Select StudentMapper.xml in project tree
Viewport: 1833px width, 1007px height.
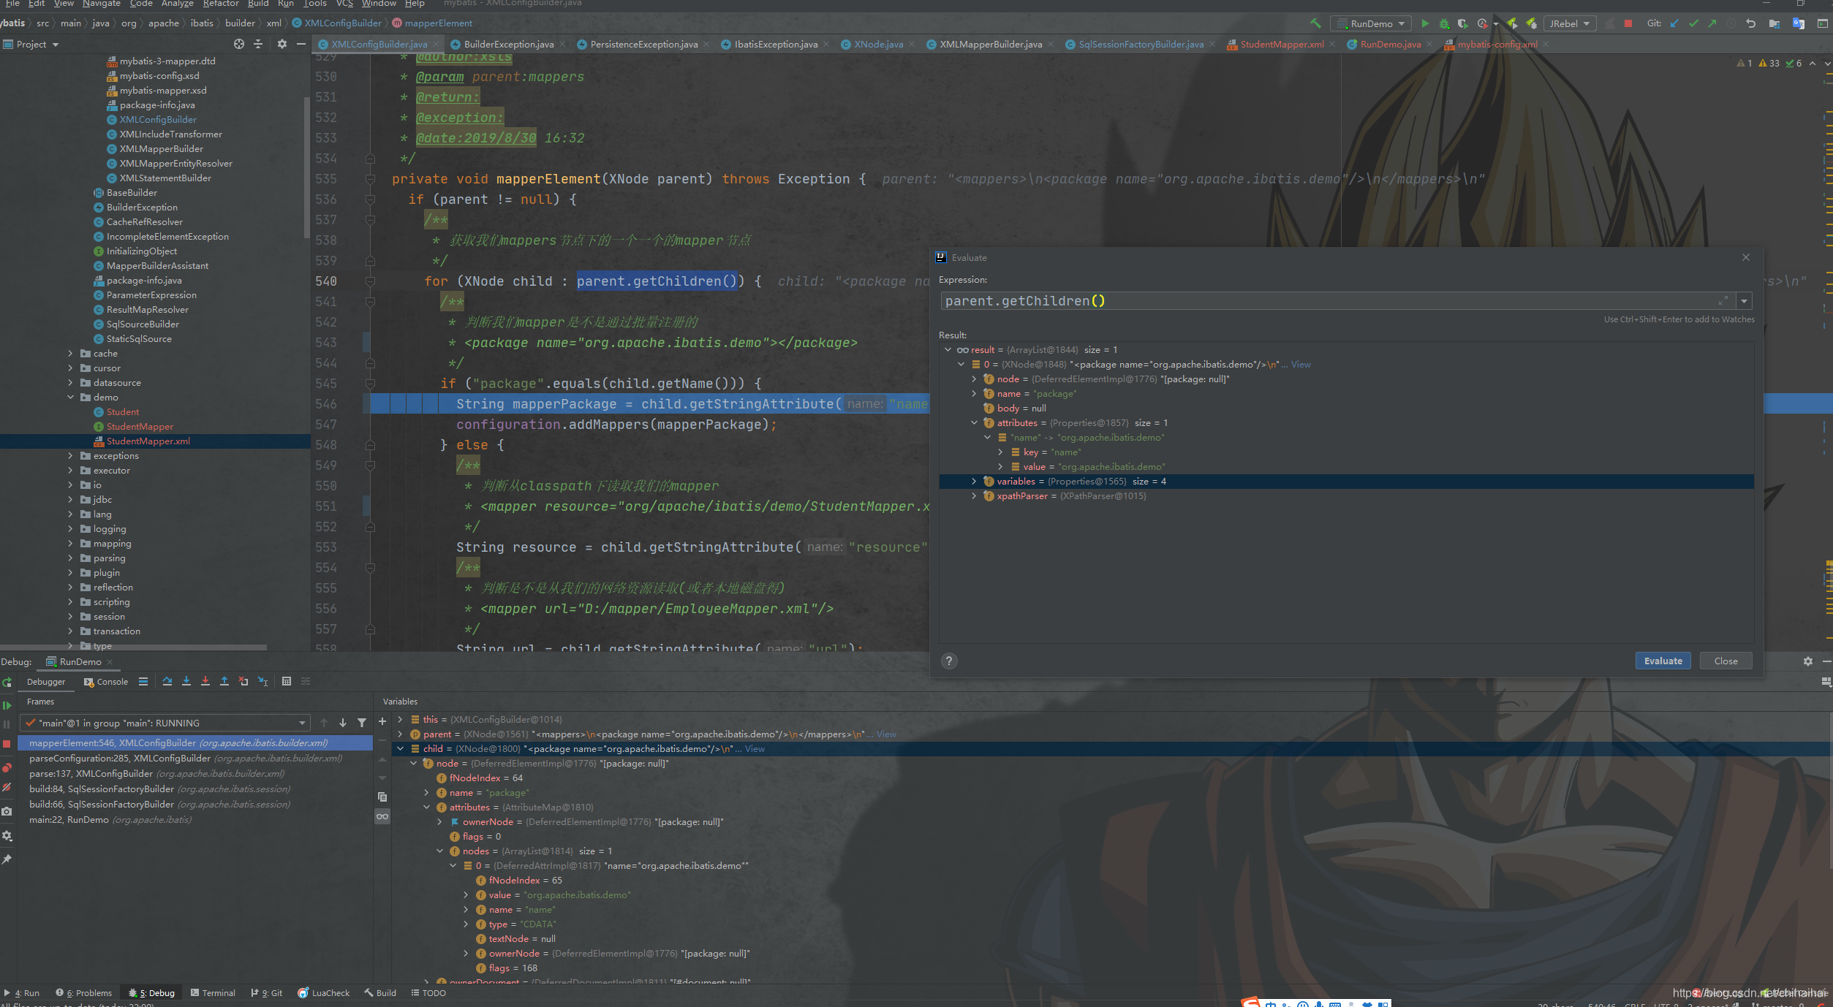click(x=148, y=441)
